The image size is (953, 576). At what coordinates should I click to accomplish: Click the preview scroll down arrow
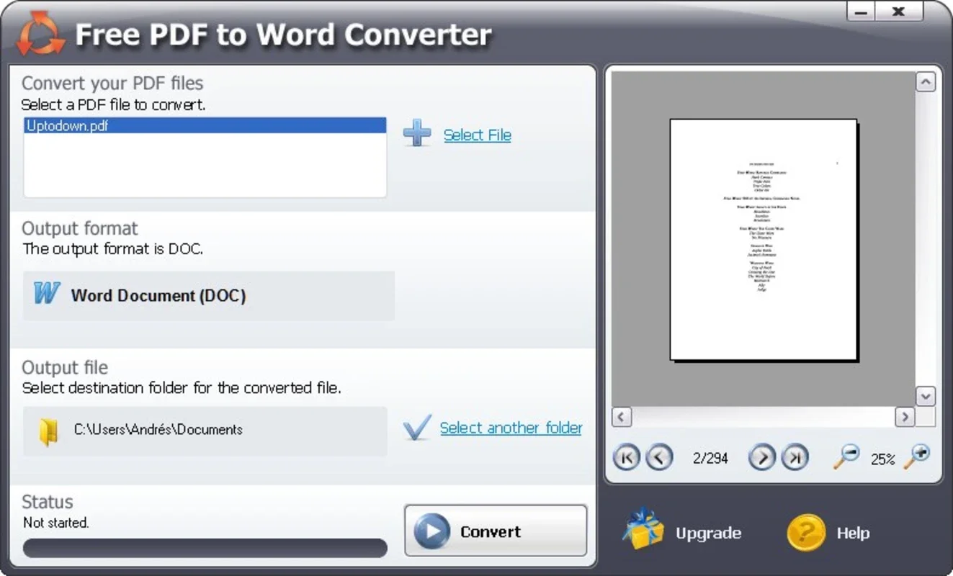(926, 396)
